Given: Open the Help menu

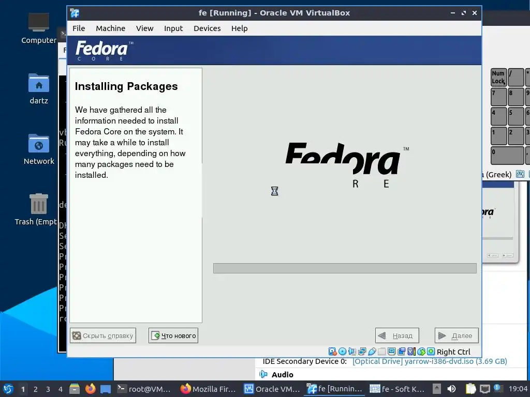Looking at the screenshot, I should pyautogui.click(x=239, y=28).
